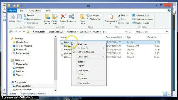Collapse the ribbon with the chevron
The height and width of the screenshot is (100, 178).
click(165, 11)
